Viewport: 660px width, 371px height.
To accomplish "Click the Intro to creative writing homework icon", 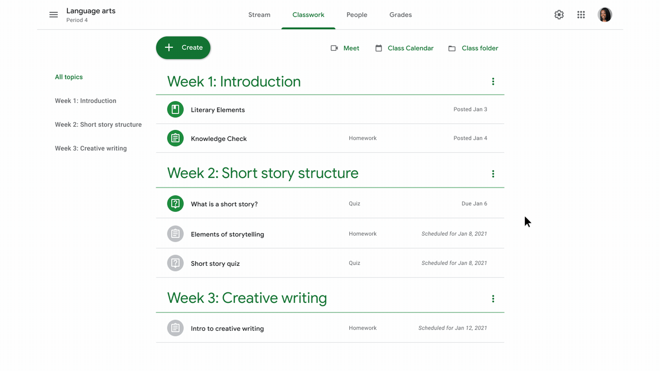I will [175, 328].
